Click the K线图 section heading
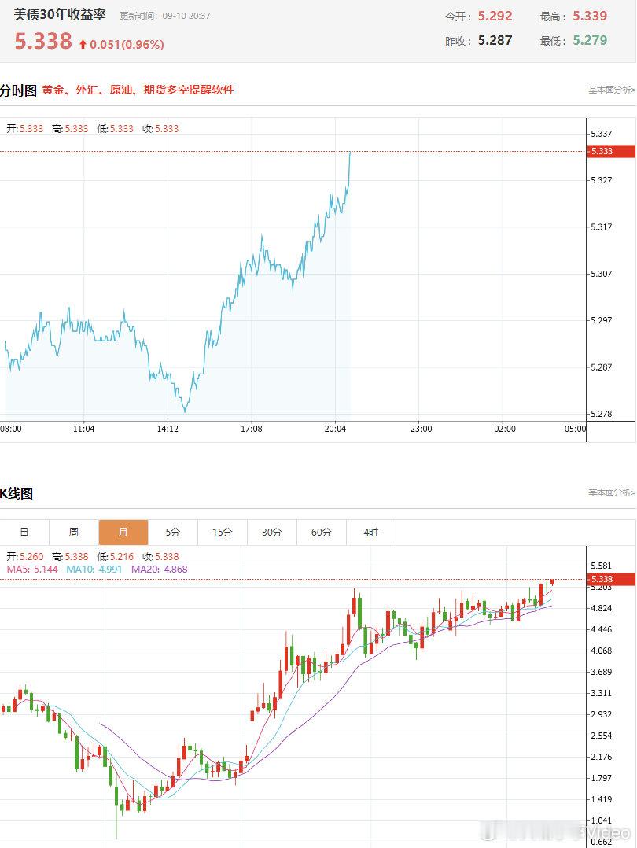Screen dimensions: 637x848 click(x=17, y=493)
